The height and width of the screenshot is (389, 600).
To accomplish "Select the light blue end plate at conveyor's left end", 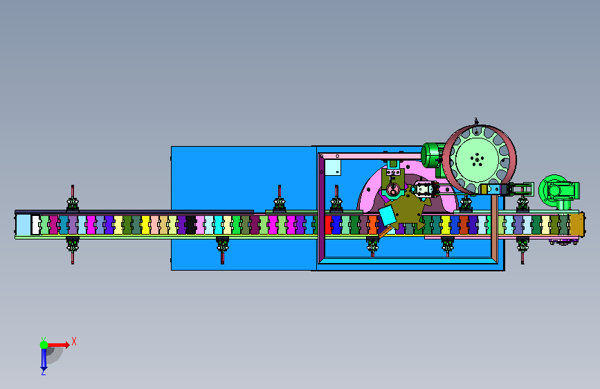I will click(24, 225).
